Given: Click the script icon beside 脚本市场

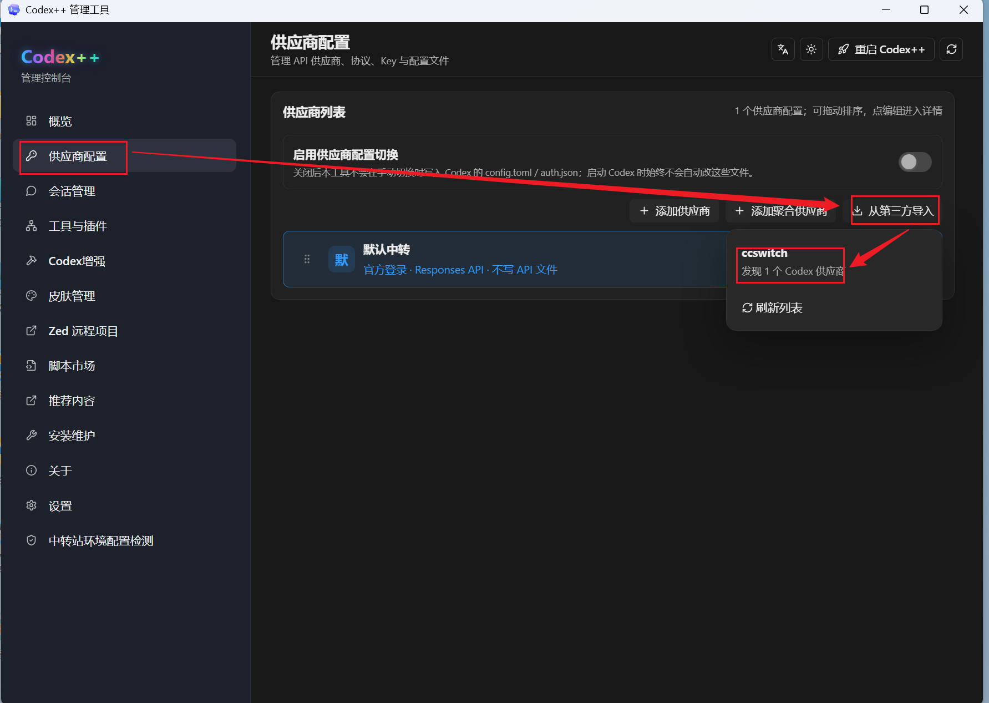Looking at the screenshot, I should [32, 366].
